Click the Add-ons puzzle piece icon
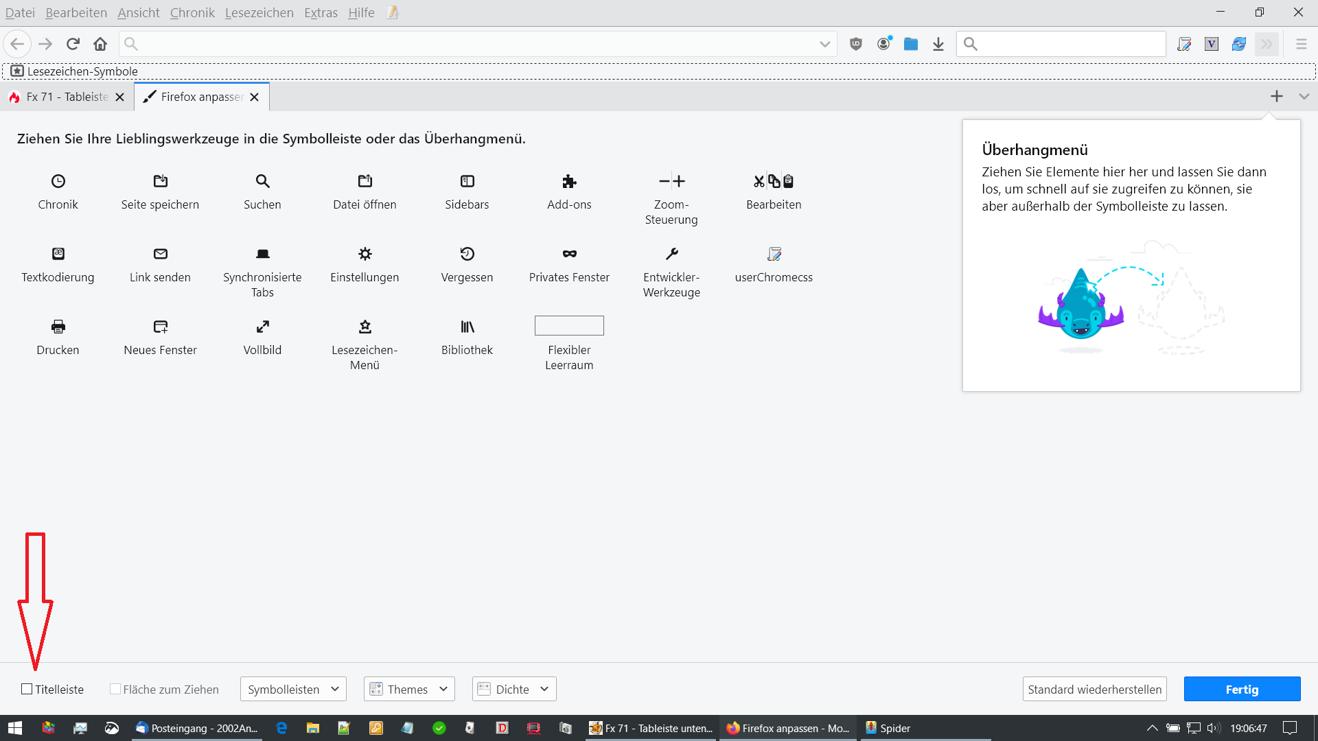Viewport: 1318px width, 741px height. click(569, 181)
